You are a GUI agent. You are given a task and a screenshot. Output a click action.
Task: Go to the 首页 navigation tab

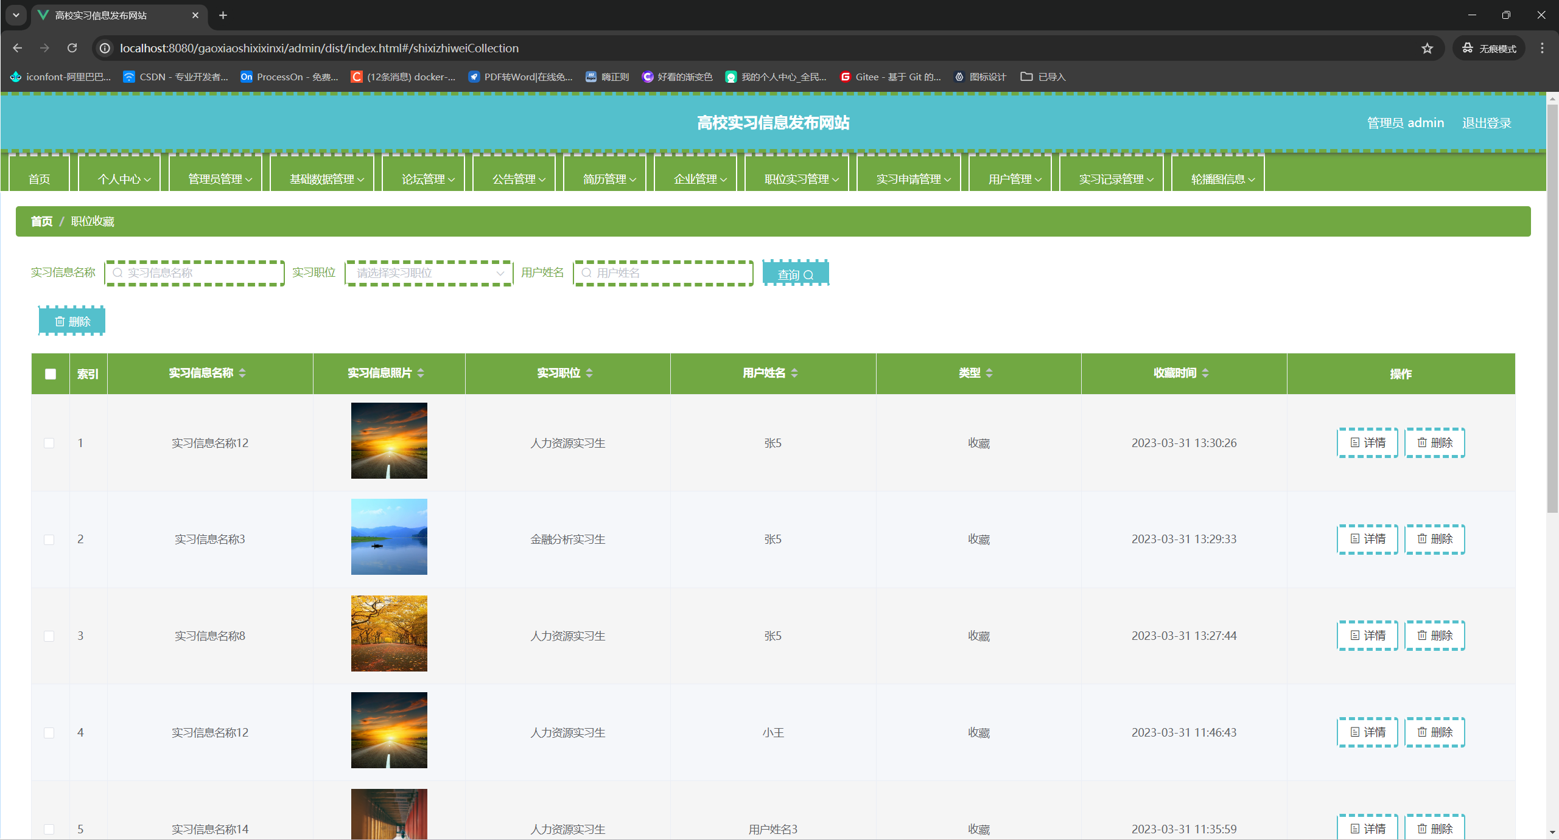click(39, 179)
